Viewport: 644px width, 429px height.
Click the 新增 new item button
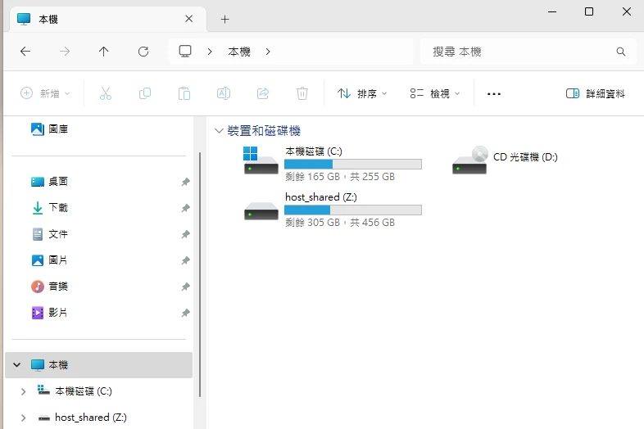click(x=45, y=93)
